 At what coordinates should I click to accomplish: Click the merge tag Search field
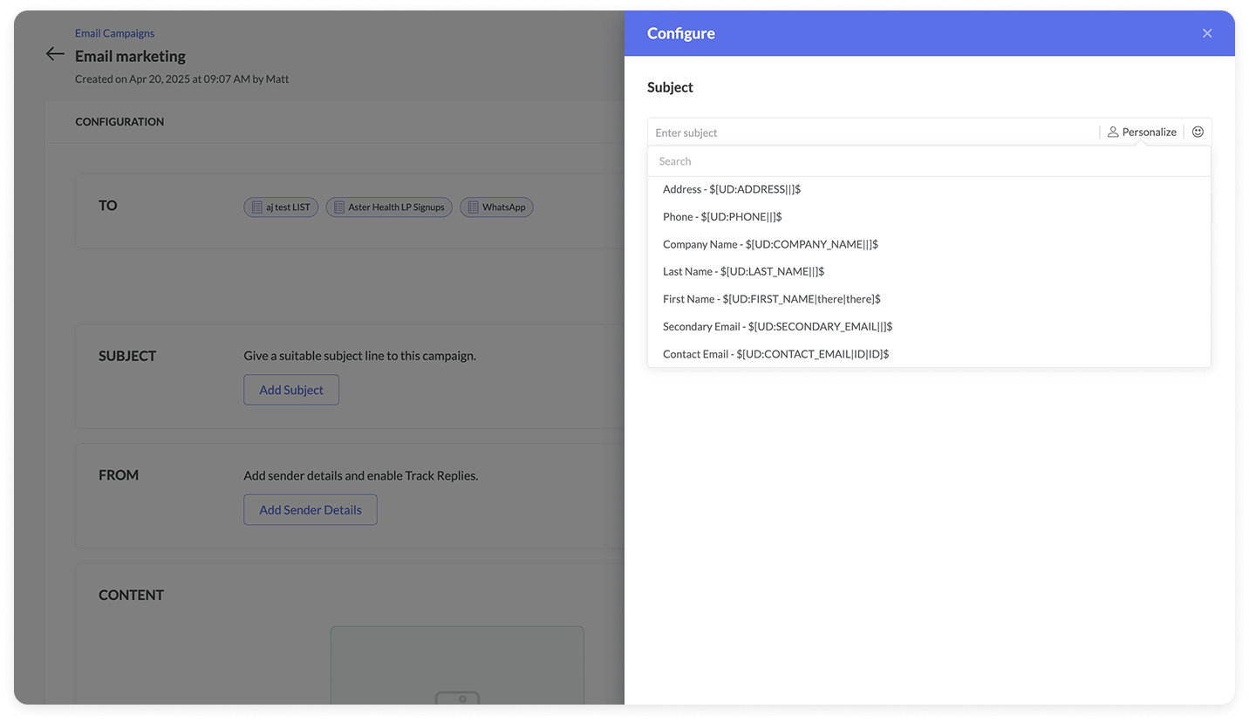928,161
